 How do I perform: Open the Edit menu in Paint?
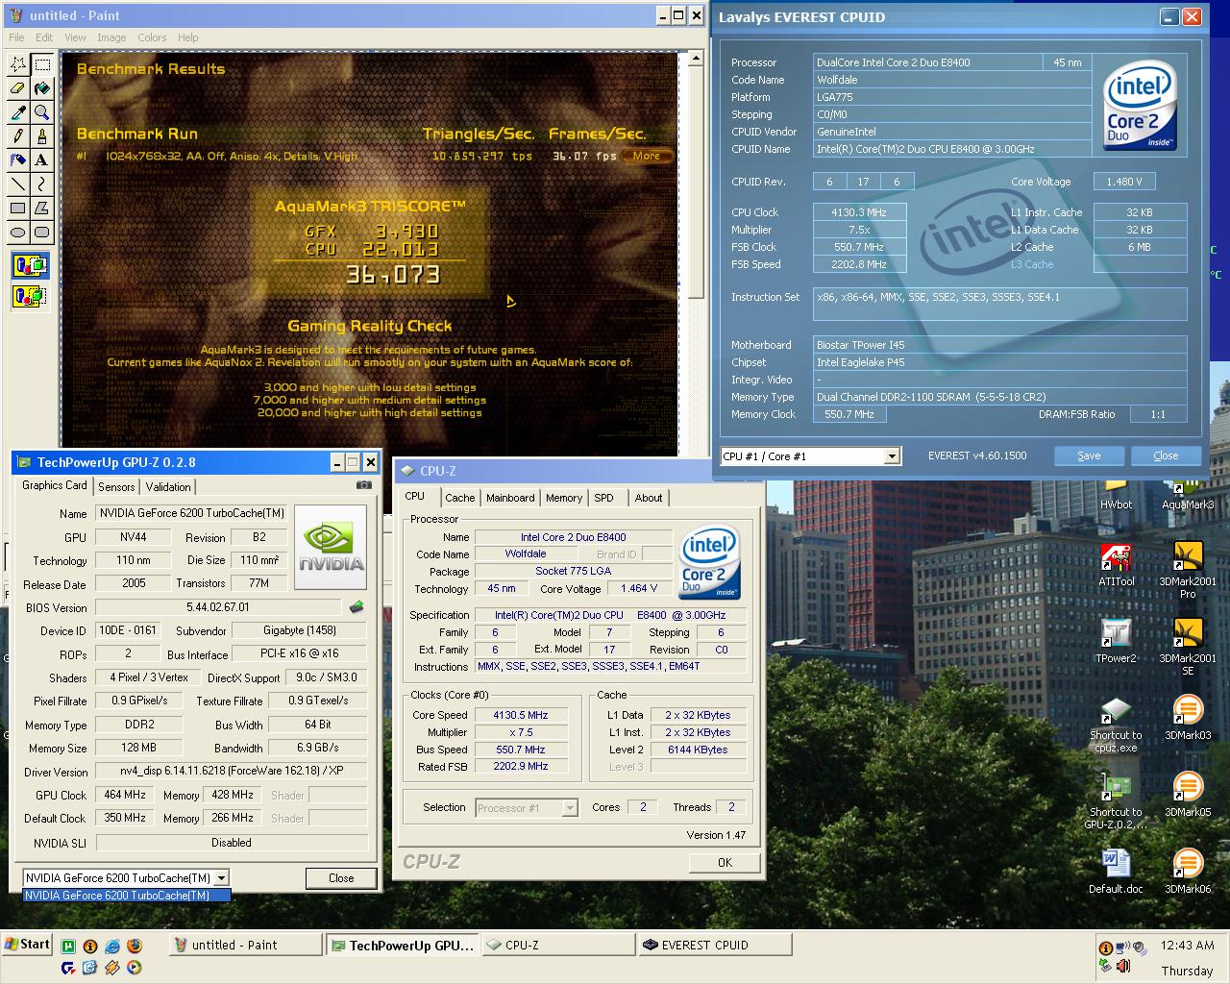point(44,37)
